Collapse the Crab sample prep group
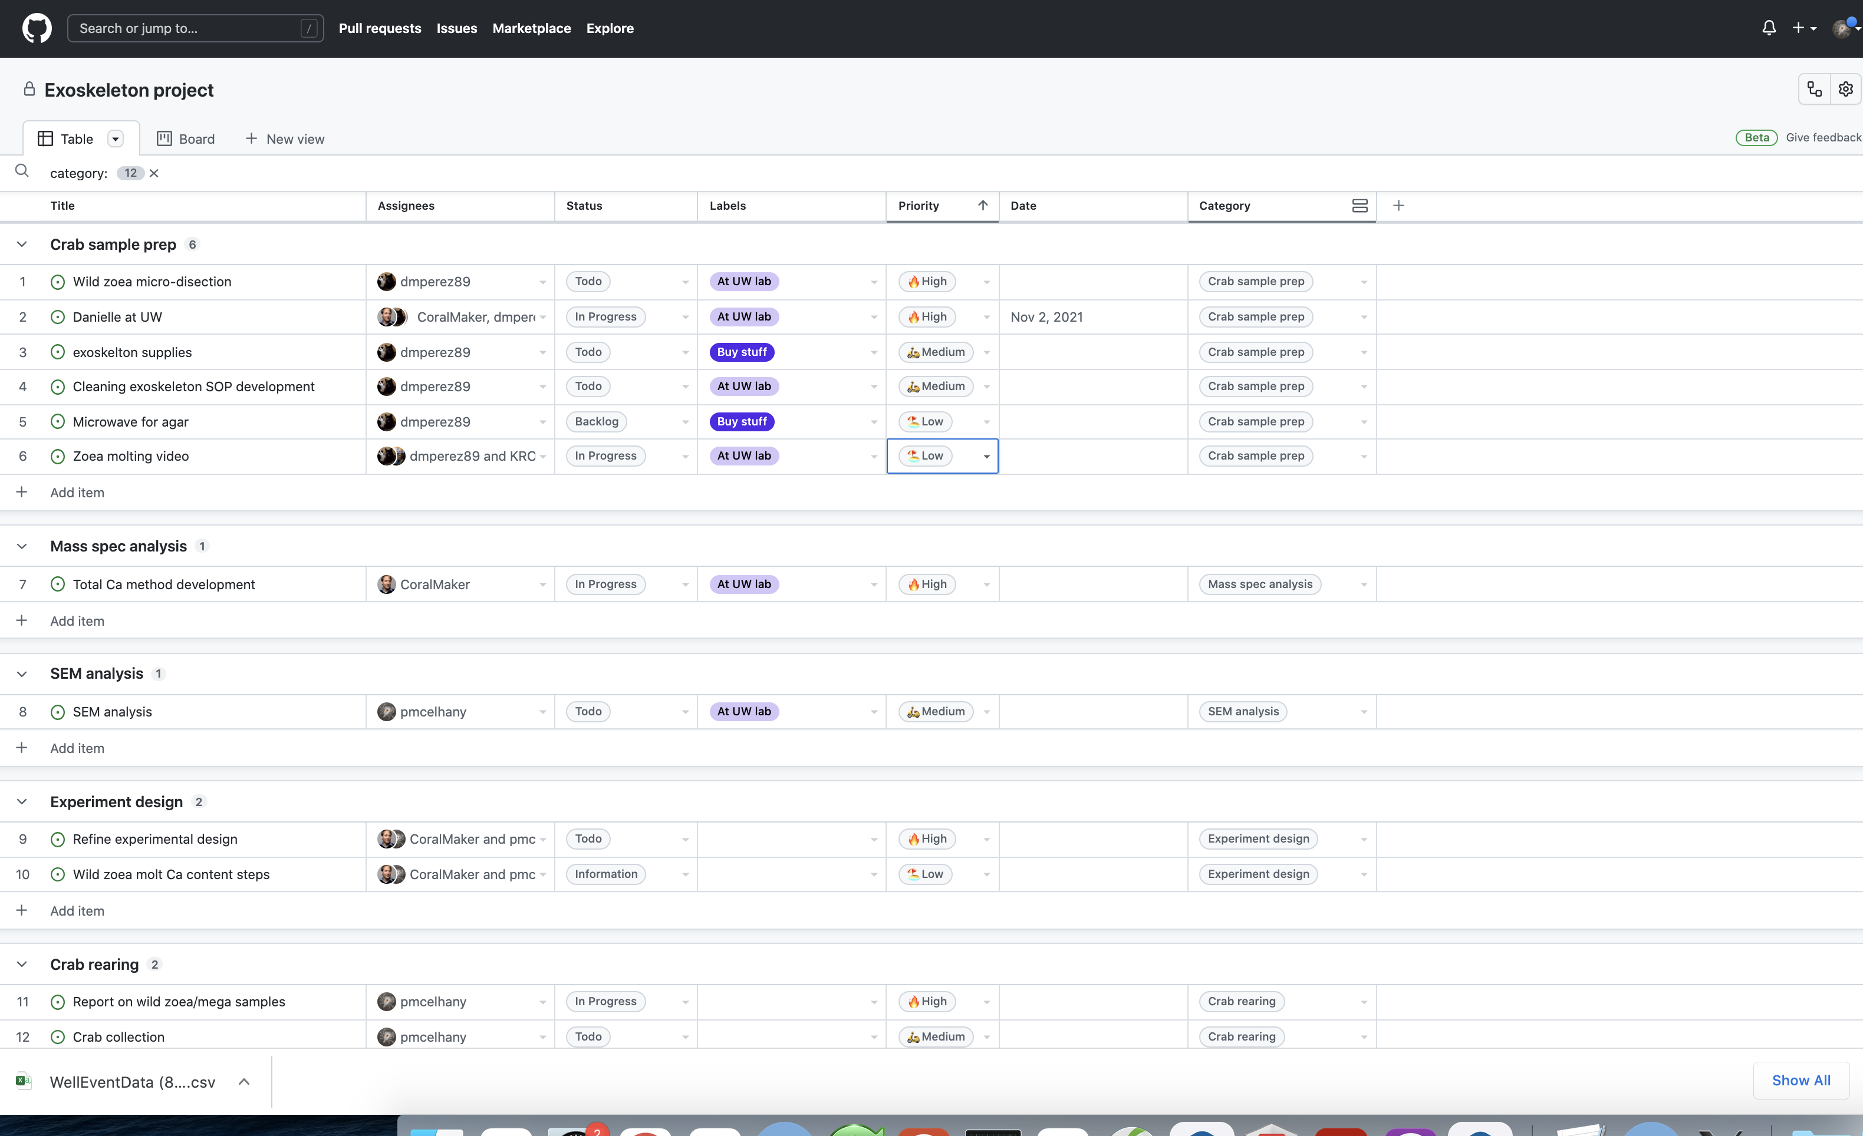The image size is (1863, 1136). pos(22,244)
